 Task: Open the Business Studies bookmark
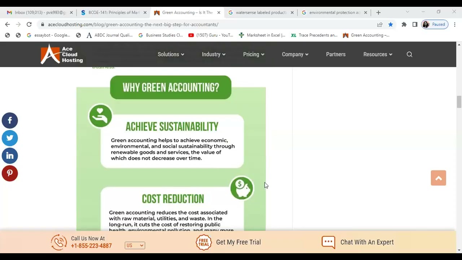pyautogui.click(x=161, y=35)
